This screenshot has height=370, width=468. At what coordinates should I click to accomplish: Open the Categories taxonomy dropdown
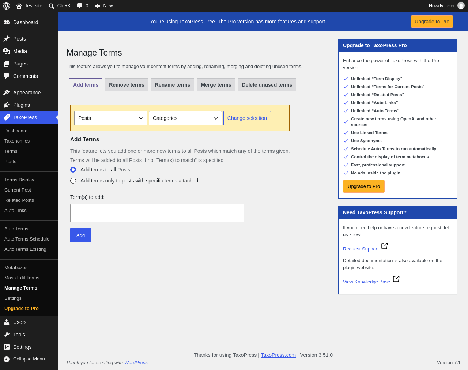185,118
